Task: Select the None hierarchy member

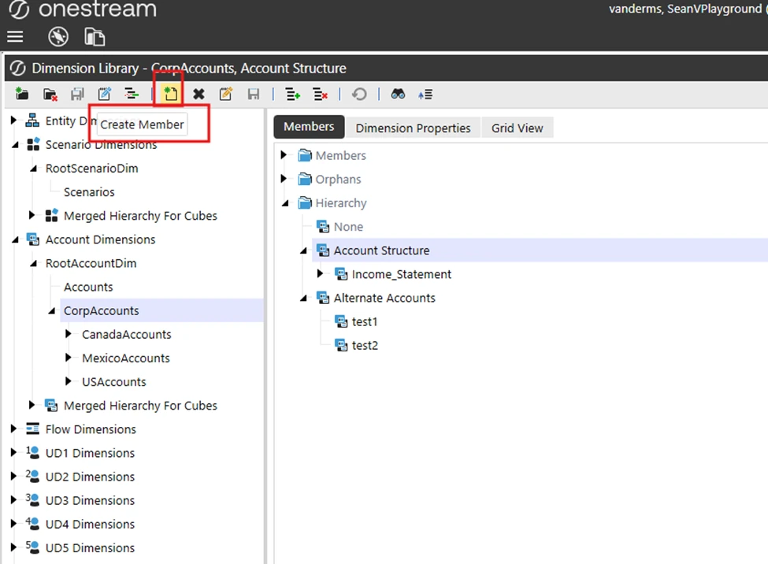Action: point(348,227)
